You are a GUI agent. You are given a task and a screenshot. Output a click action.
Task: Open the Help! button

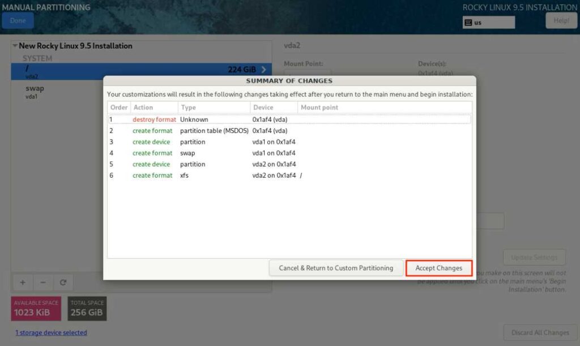coord(561,21)
